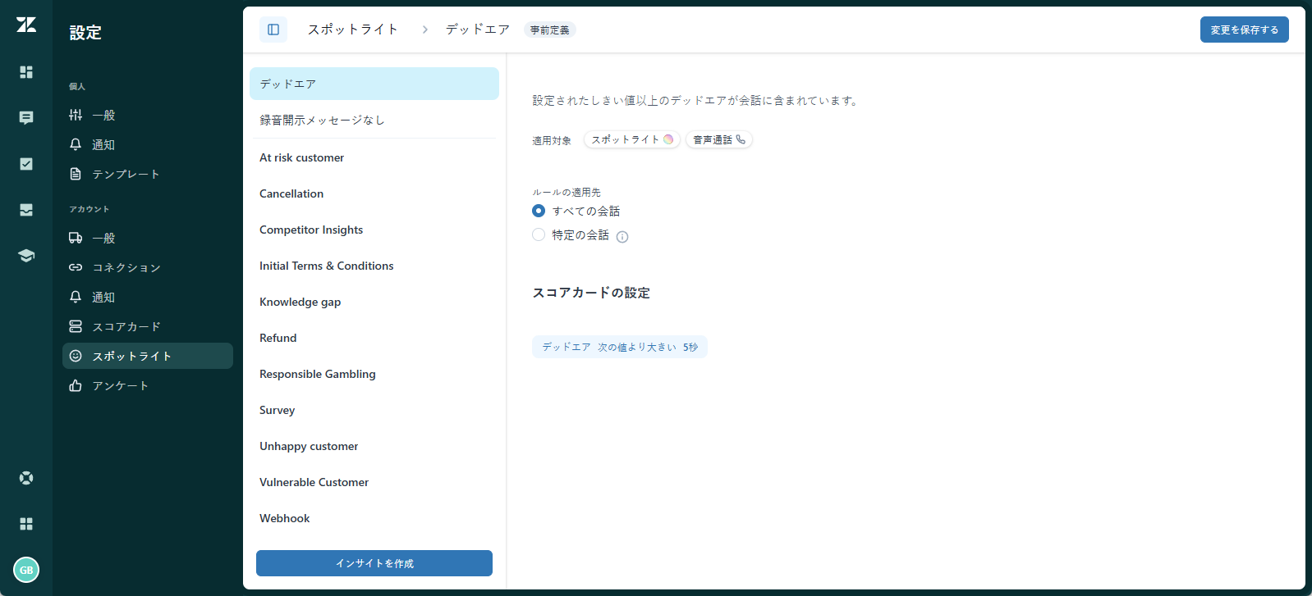Select Initial Terms & Conditions insight

374,266
